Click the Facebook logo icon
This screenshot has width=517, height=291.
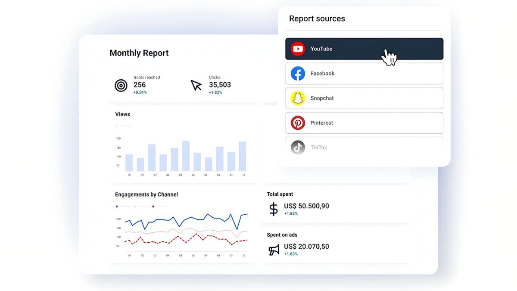(298, 74)
